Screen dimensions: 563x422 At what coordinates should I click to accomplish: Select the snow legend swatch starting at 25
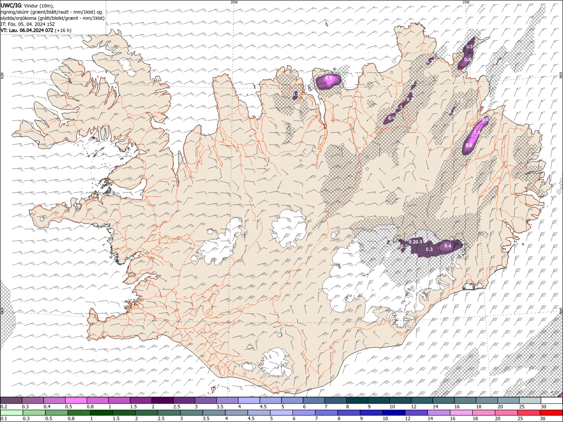click(530, 400)
